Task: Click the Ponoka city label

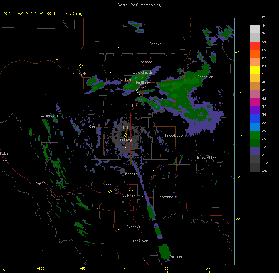Action: (x=155, y=44)
